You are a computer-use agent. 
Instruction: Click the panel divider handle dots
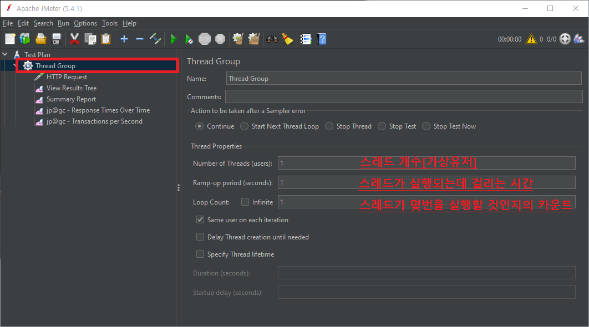(x=179, y=188)
